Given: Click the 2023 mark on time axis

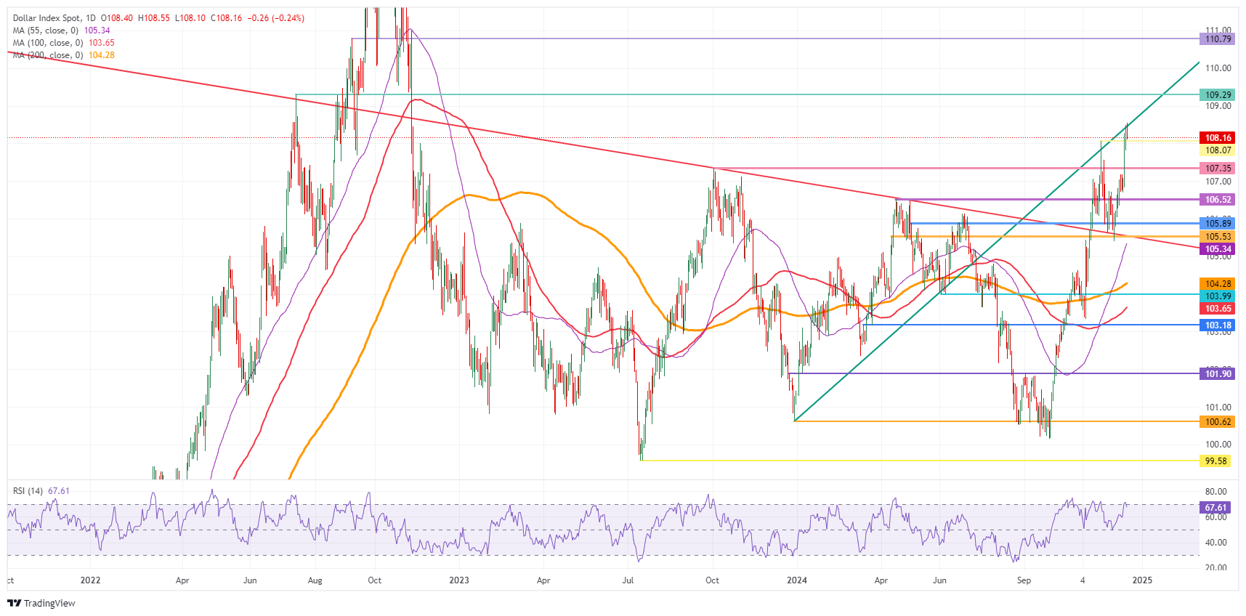Looking at the screenshot, I should (458, 580).
